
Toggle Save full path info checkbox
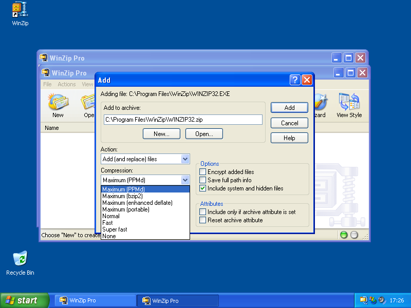click(203, 180)
